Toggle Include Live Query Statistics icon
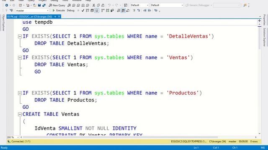This screenshot has height=150, width=268. coord(107,10)
